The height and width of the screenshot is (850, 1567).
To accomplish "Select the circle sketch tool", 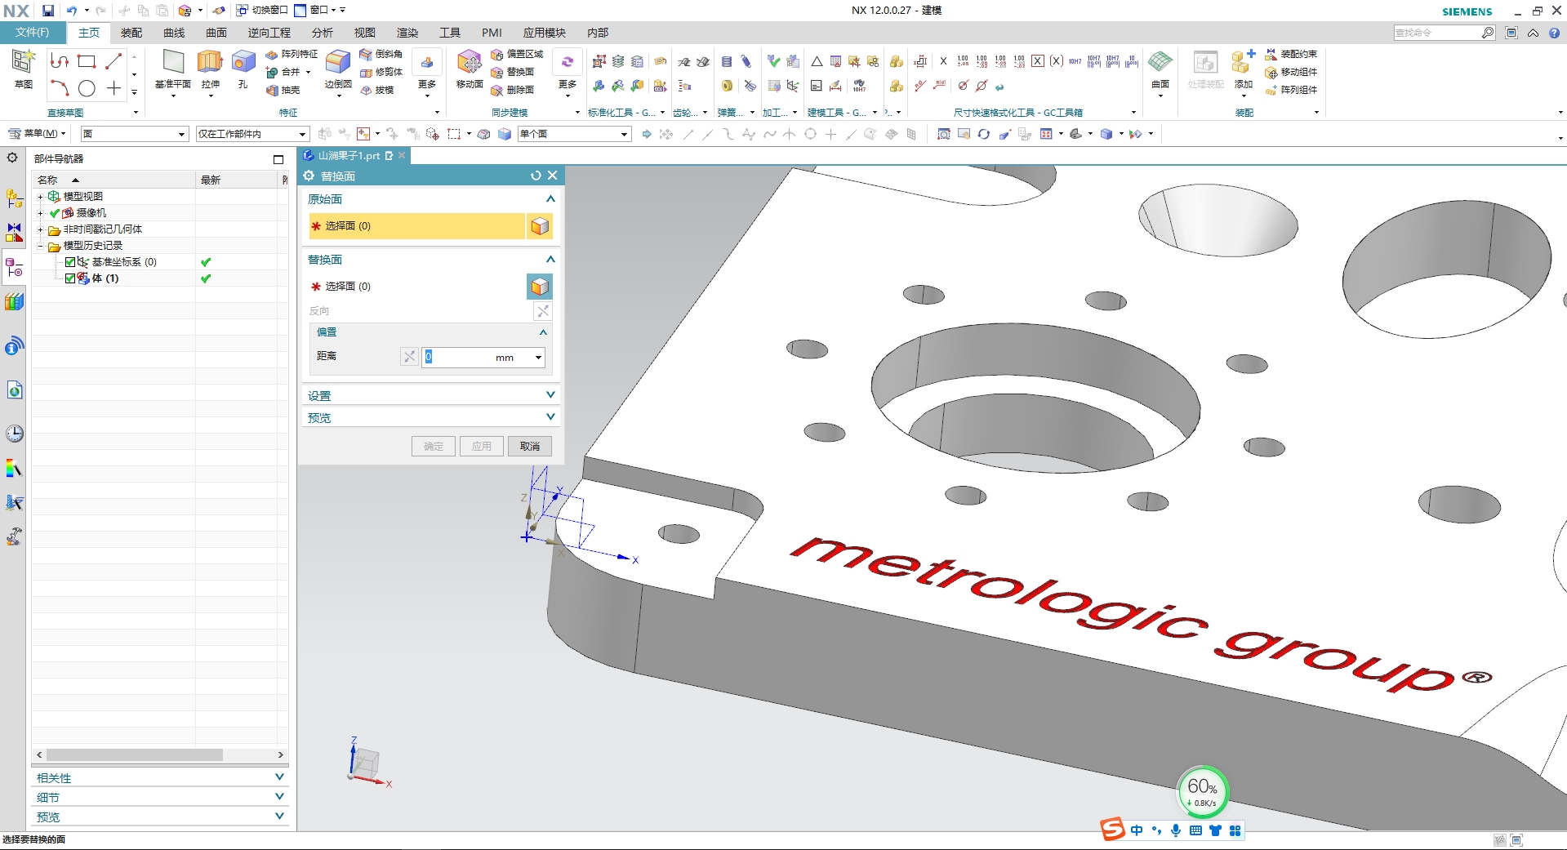I will (87, 88).
